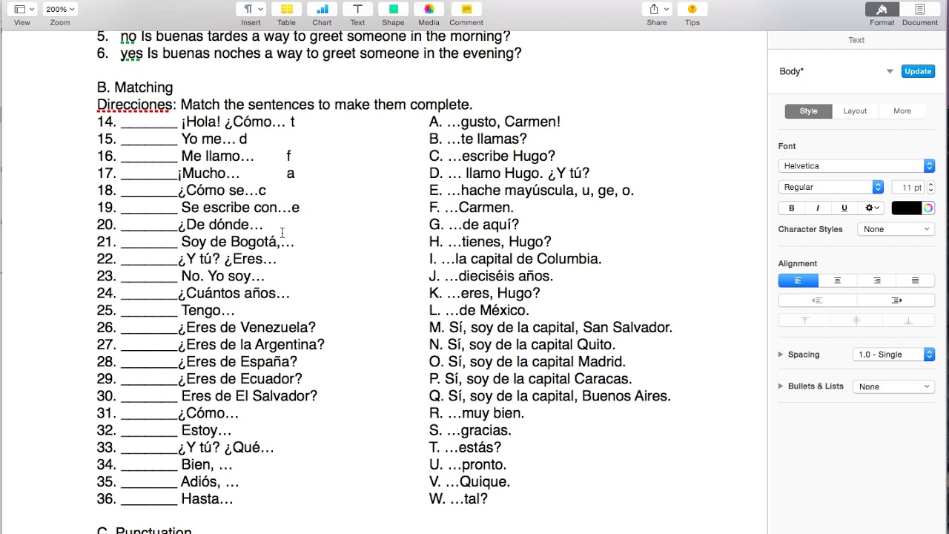Open the Media browser

429,9
